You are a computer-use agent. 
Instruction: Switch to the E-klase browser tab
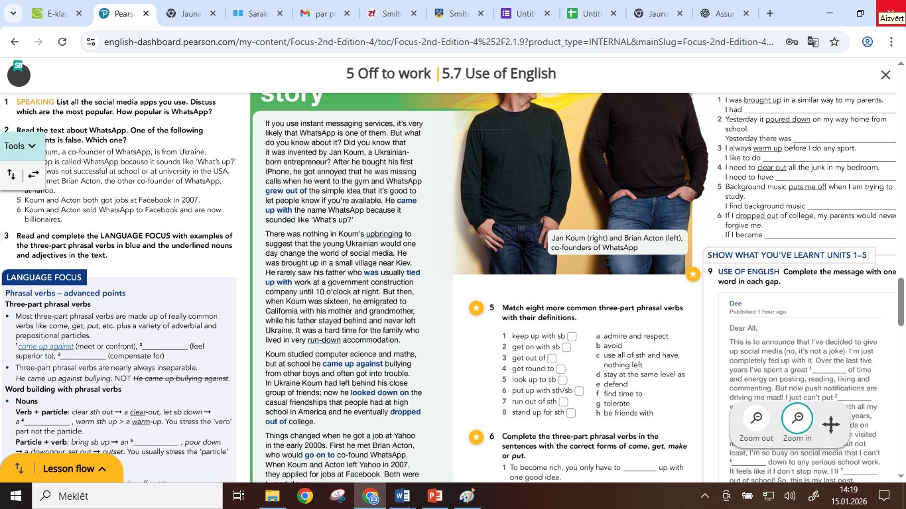56,13
